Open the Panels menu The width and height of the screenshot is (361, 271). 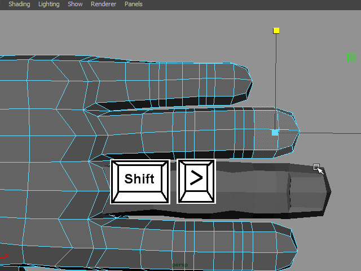tap(134, 4)
